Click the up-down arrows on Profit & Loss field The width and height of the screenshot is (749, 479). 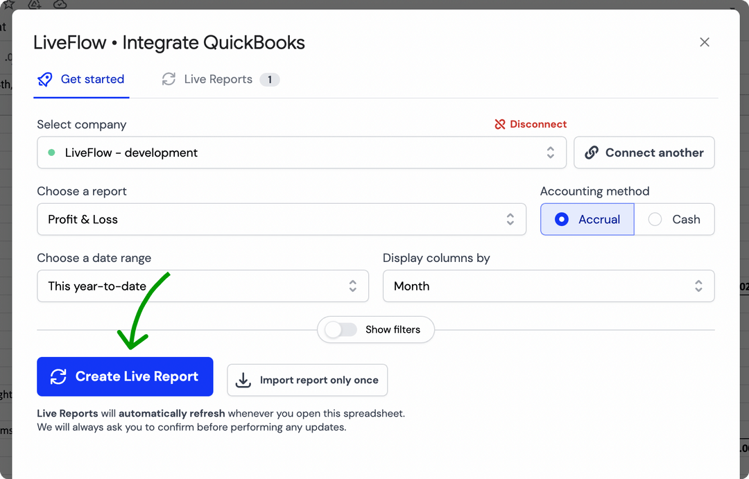[510, 219]
